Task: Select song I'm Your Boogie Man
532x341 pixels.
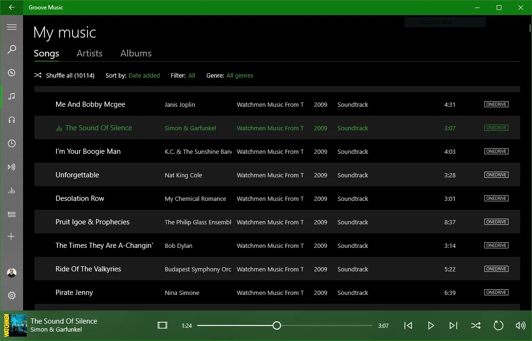Action: point(277,151)
